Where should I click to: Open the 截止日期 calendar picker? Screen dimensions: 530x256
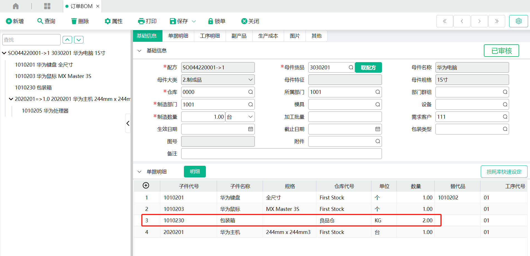pyautogui.click(x=378, y=129)
